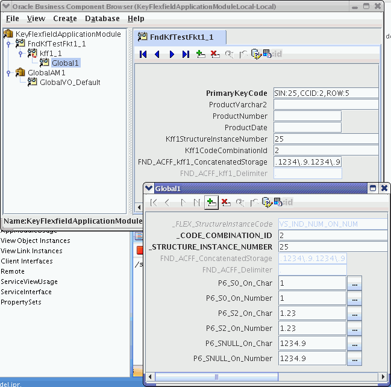
Task: Select GlobalVO_Default in the tree
Action: coord(70,83)
